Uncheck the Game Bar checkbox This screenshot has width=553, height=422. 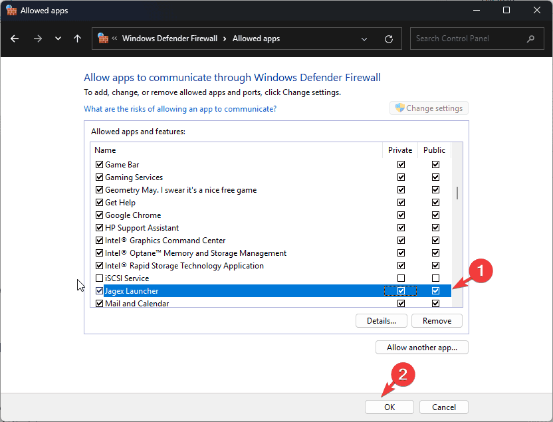pyautogui.click(x=100, y=165)
